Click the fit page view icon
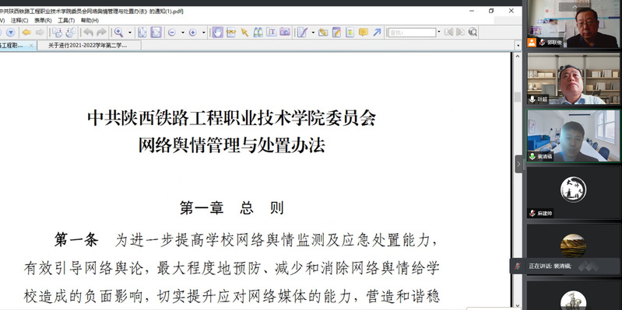Screen dimensions: 622x310 [x=142, y=33]
